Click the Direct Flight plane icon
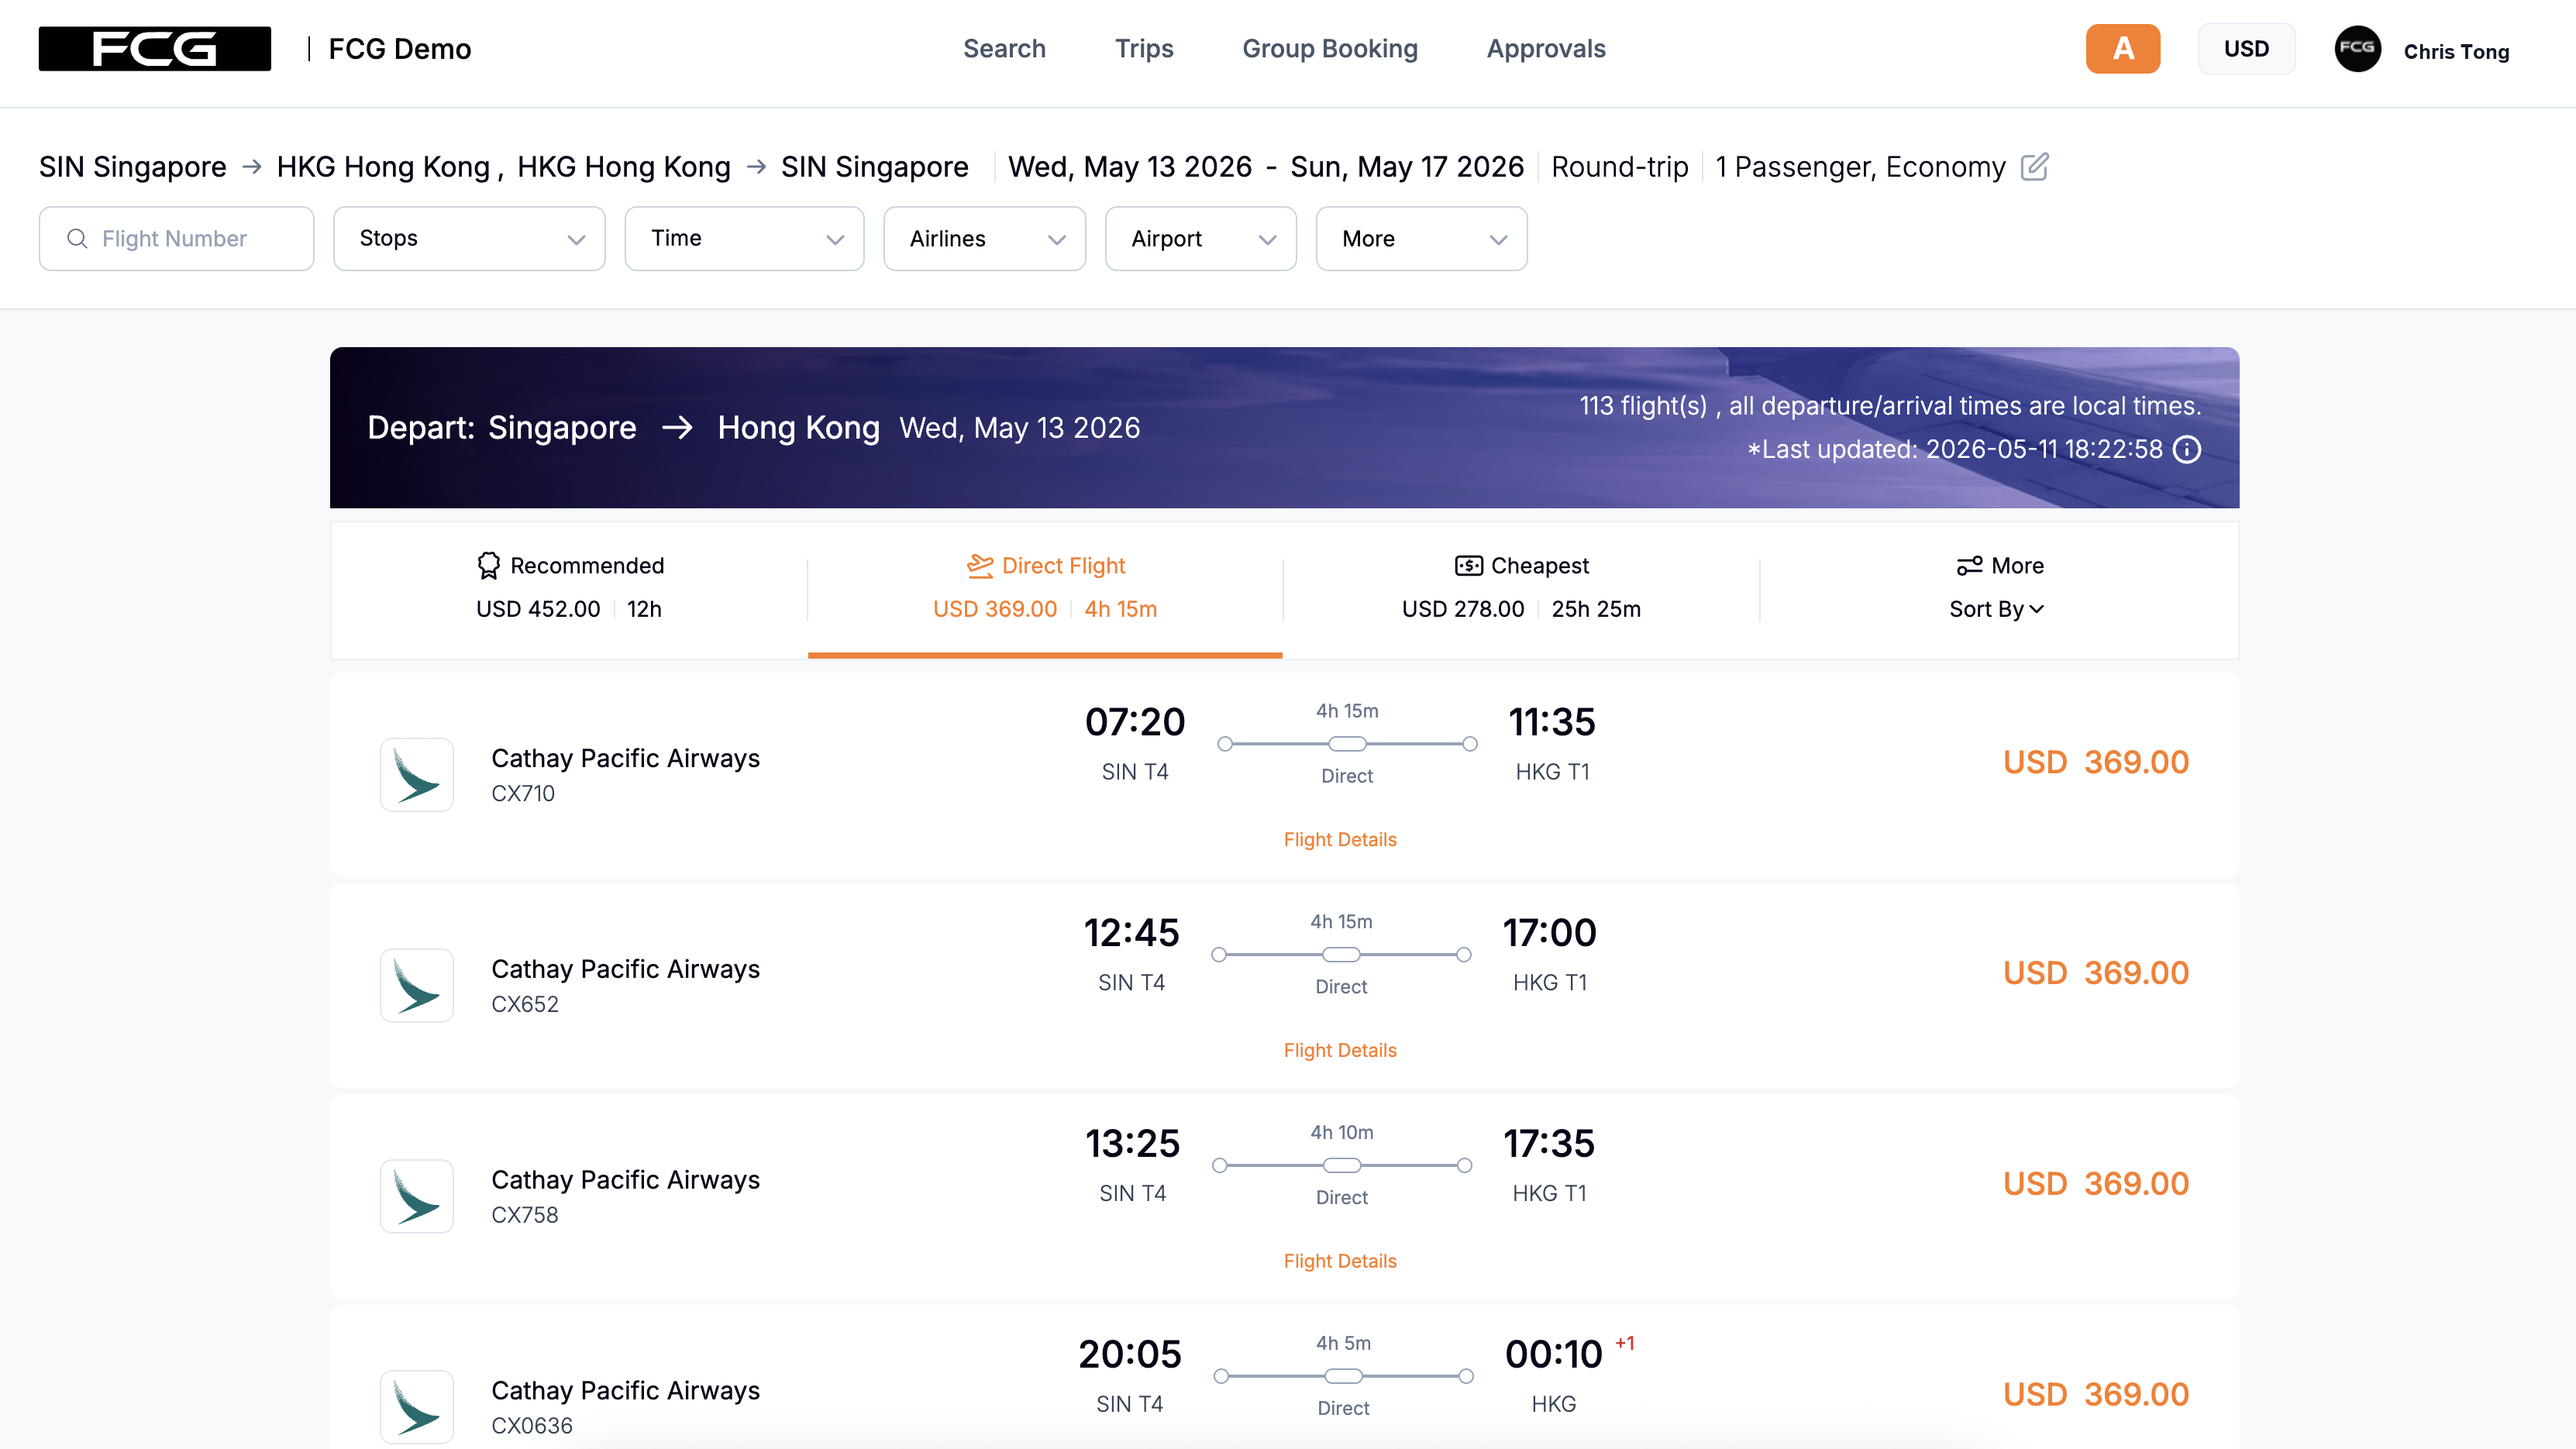Viewport: 2576px width, 1449px height. pos(980,566)
